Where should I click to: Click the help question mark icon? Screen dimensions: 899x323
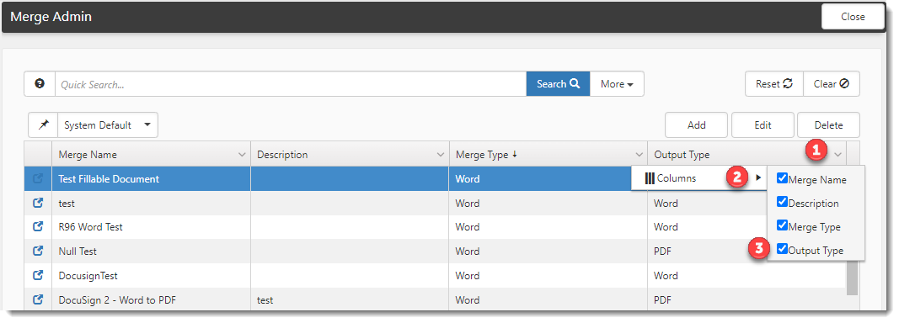tap(40, 84)
